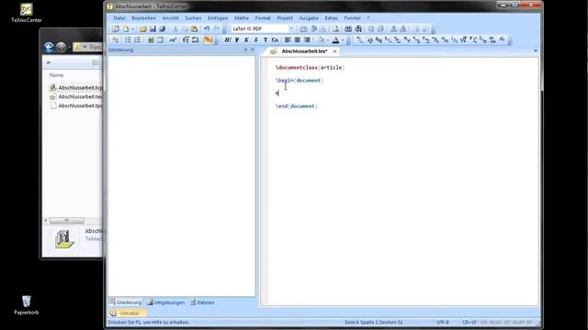Select Abschlussarbeit.tcp in Explorer window
Image resolution: width=588 pixels, height=330 pixels.
[x=75, y=88]
